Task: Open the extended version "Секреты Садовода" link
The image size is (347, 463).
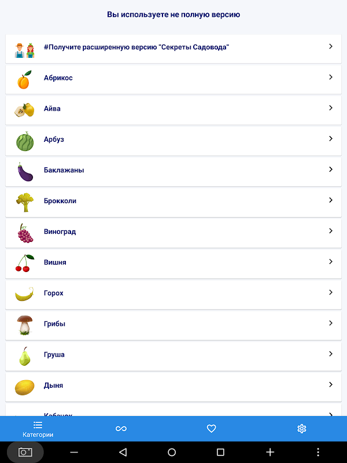Action: click(x=173, y=49)
